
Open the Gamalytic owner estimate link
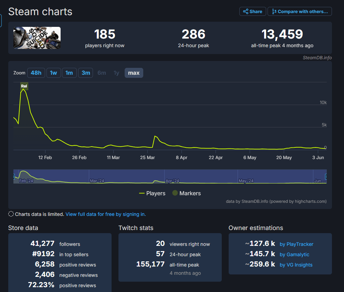coord(294,254)
